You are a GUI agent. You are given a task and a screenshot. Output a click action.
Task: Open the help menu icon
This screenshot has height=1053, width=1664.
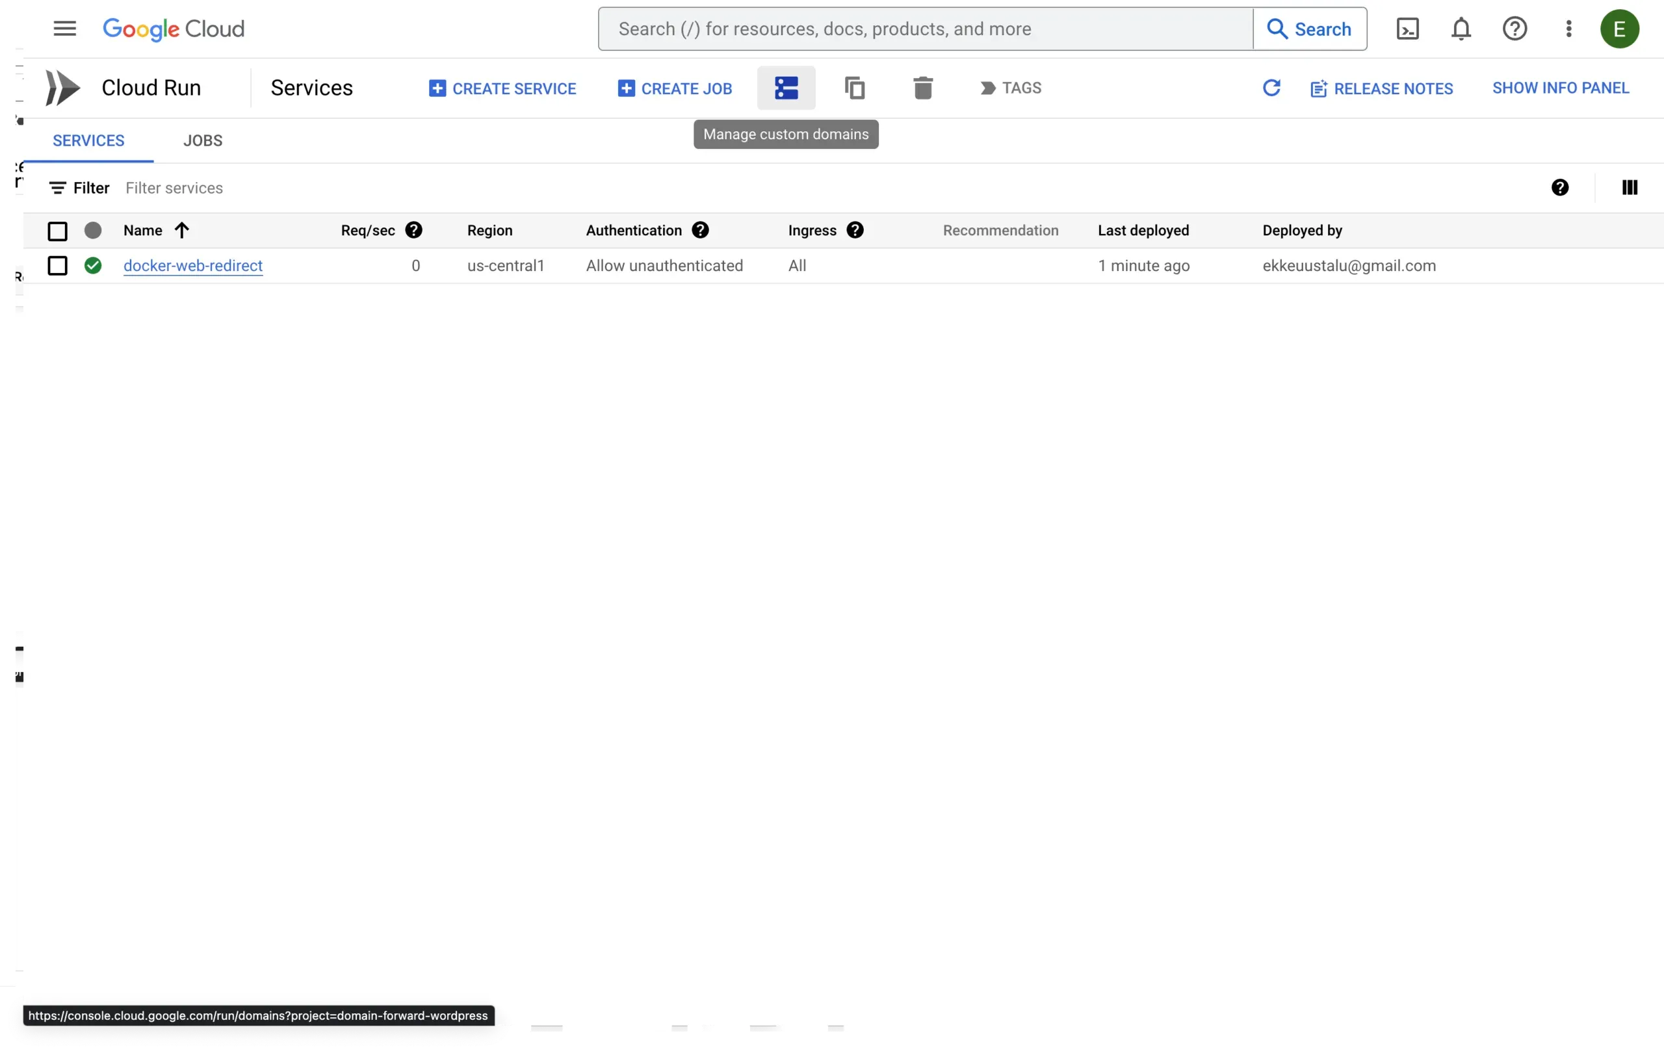pyautogui.click(x=1514, y=29)
